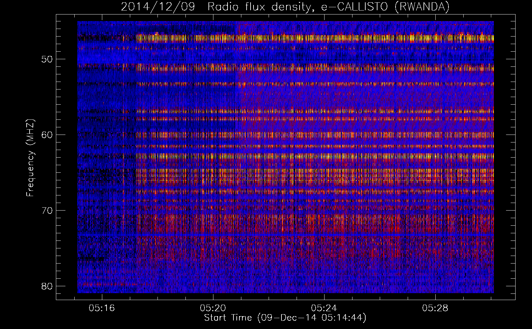The width and height of the screenshot is (532, 329).
Task: Click the 05:28 time tick label
Action: pos(435,308)
